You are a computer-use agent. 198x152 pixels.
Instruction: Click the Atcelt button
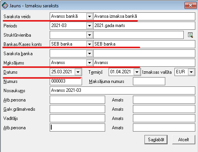[x=184, y=140]
